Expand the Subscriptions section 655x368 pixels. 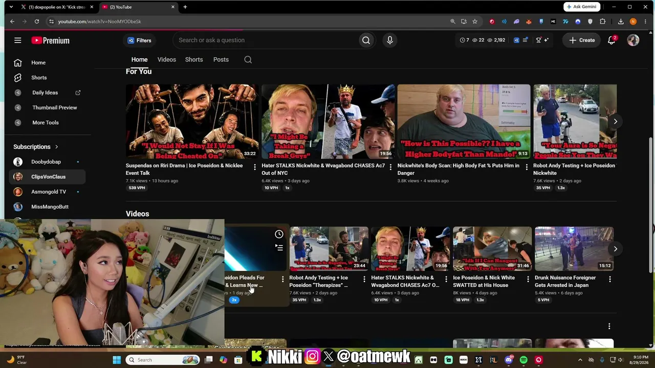coord(36,147)
